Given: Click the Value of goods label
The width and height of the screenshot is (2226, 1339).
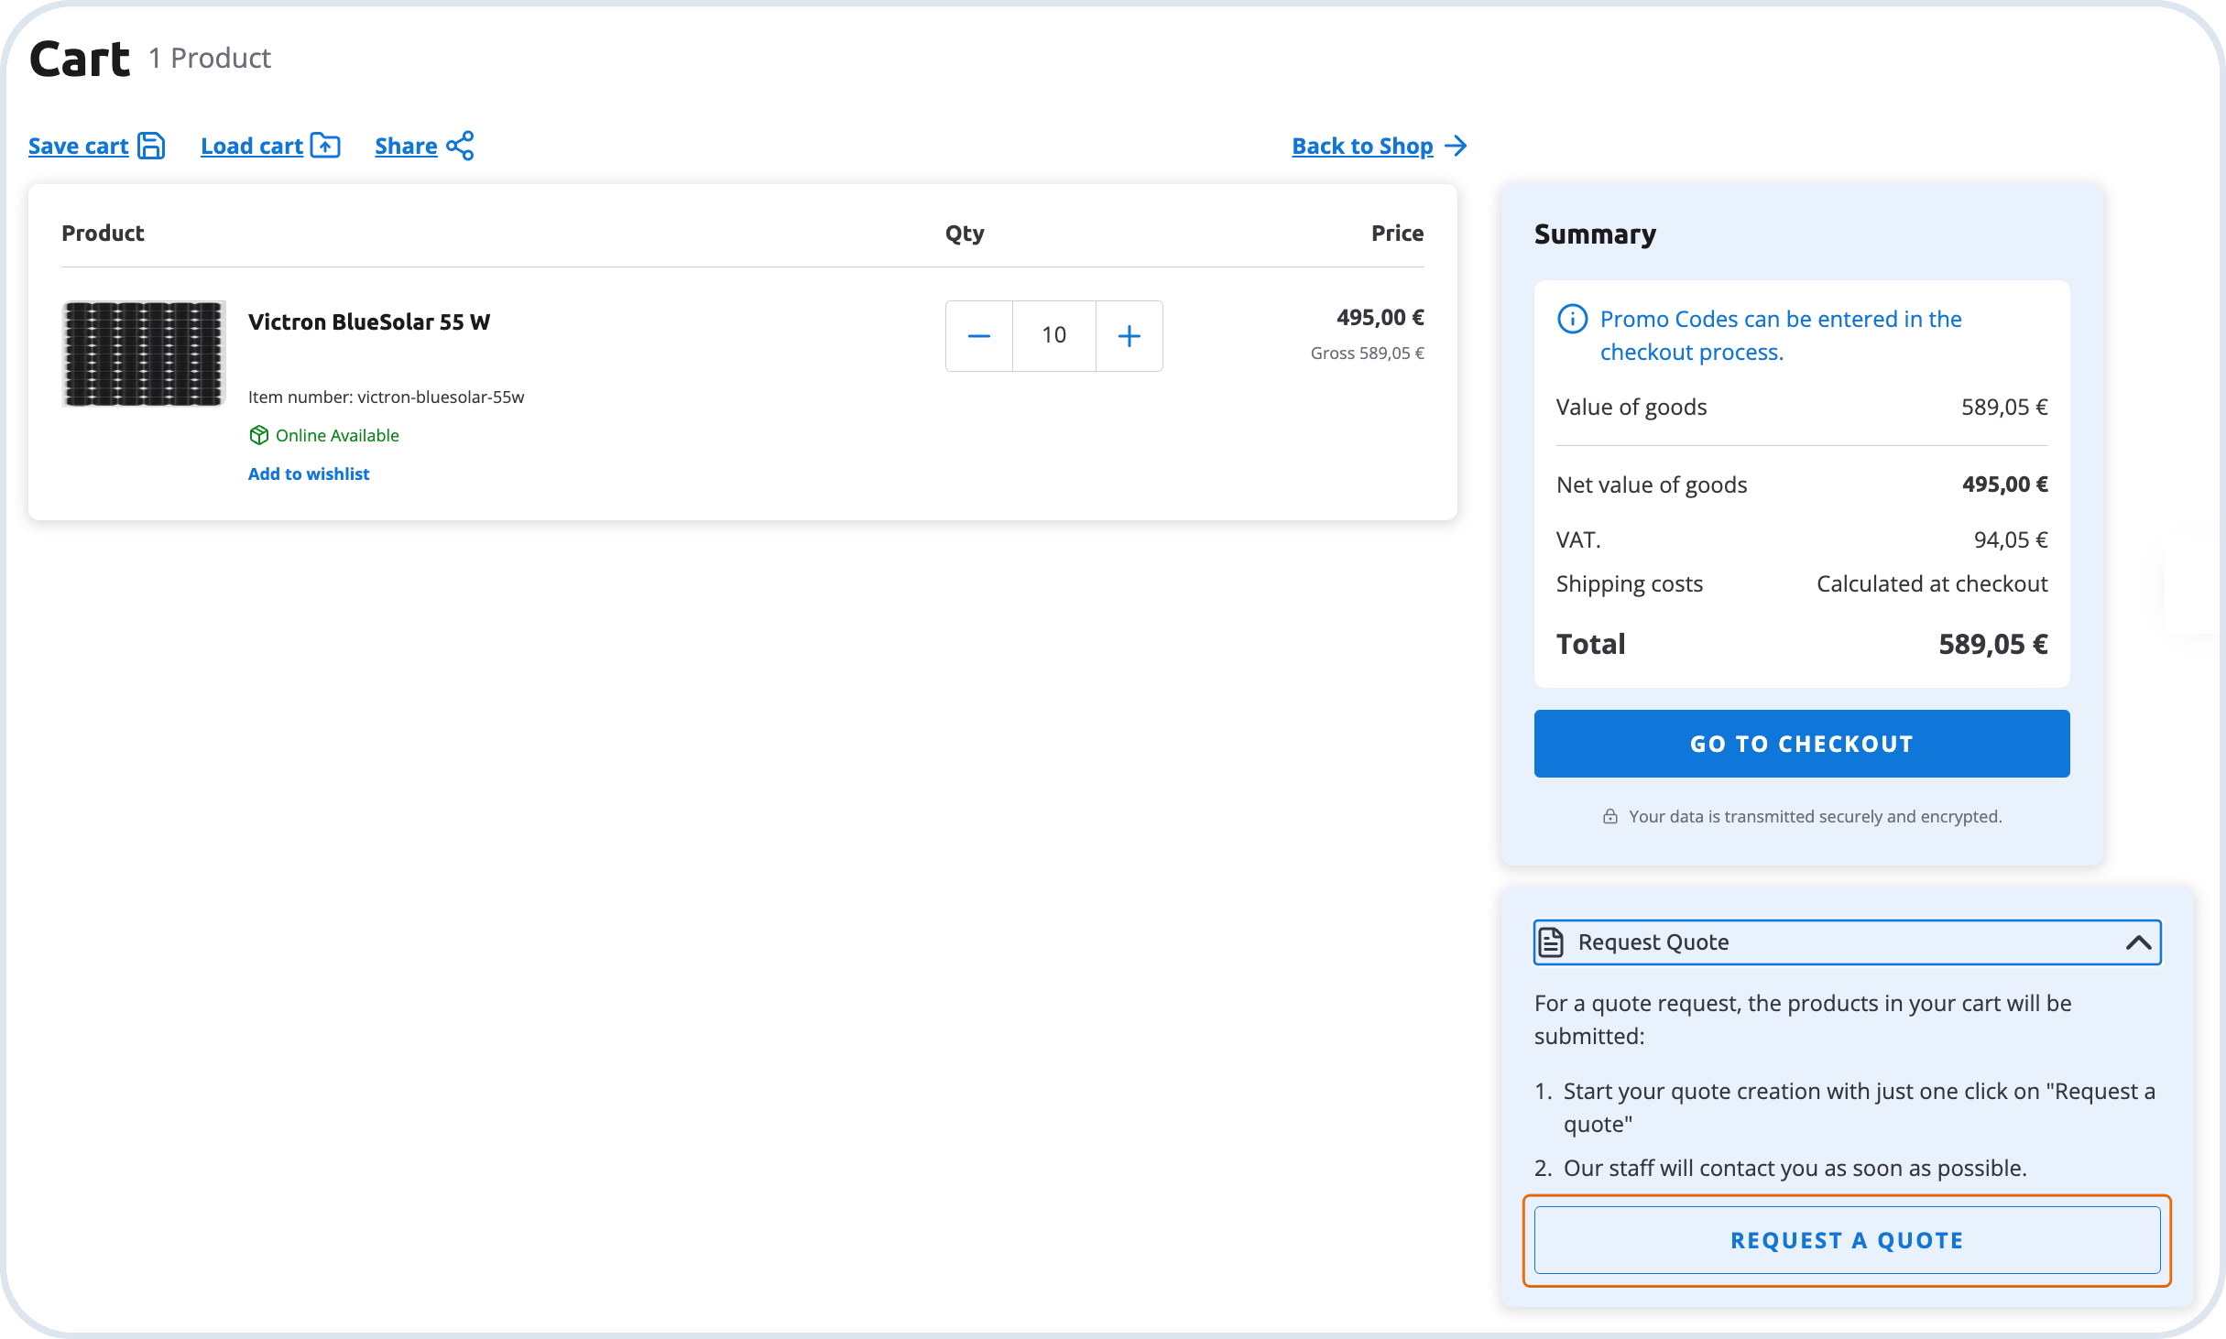Looking at the screenshot, I should [1631, 407].
